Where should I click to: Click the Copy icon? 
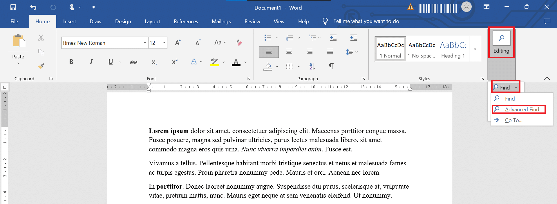tap(41, 52)
